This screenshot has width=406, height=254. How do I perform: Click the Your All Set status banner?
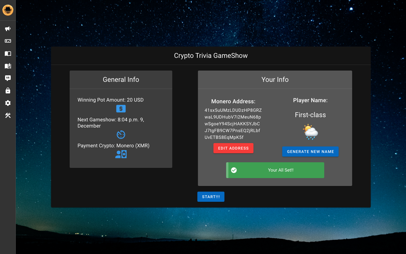pyautogui.click(x=275, y=170)
